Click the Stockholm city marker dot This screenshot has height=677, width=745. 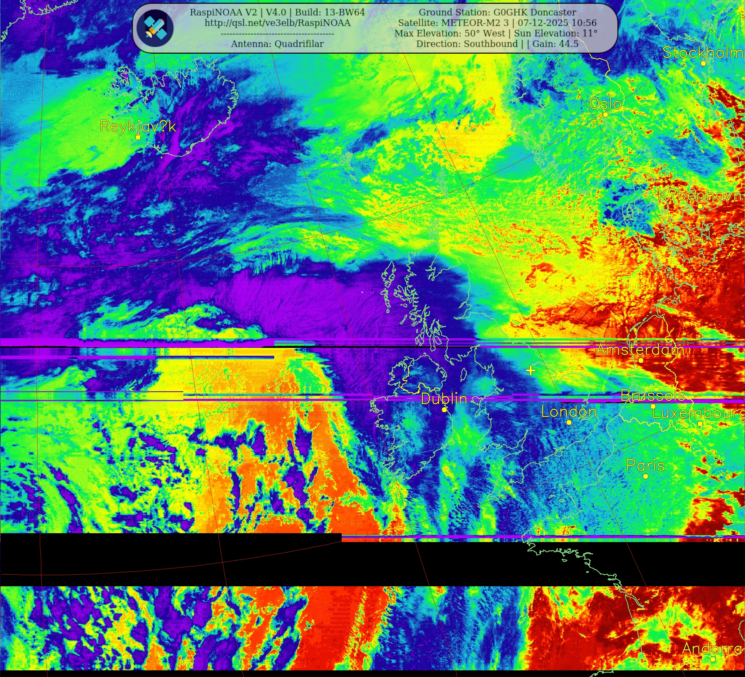pos(703,63)
